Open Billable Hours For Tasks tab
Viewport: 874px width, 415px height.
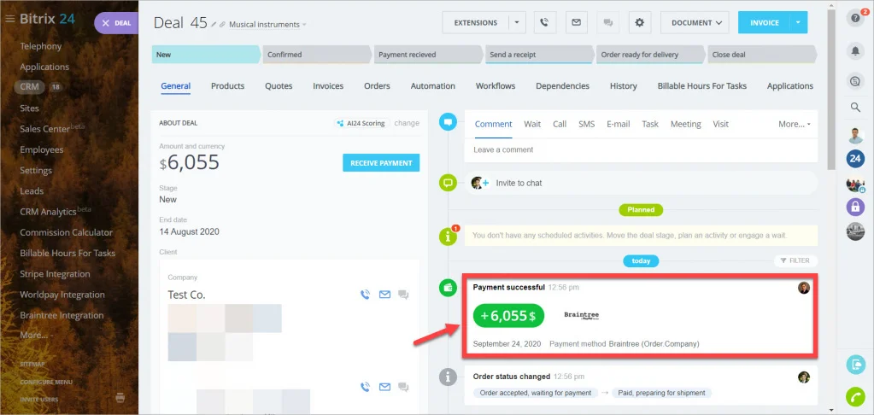[701, 85]
